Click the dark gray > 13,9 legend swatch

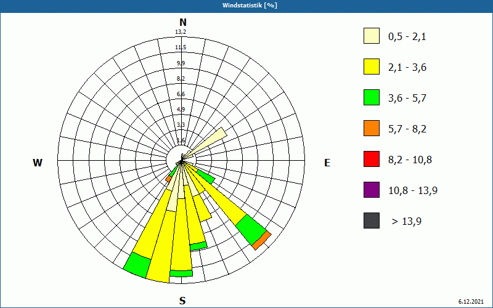[372, 221]
